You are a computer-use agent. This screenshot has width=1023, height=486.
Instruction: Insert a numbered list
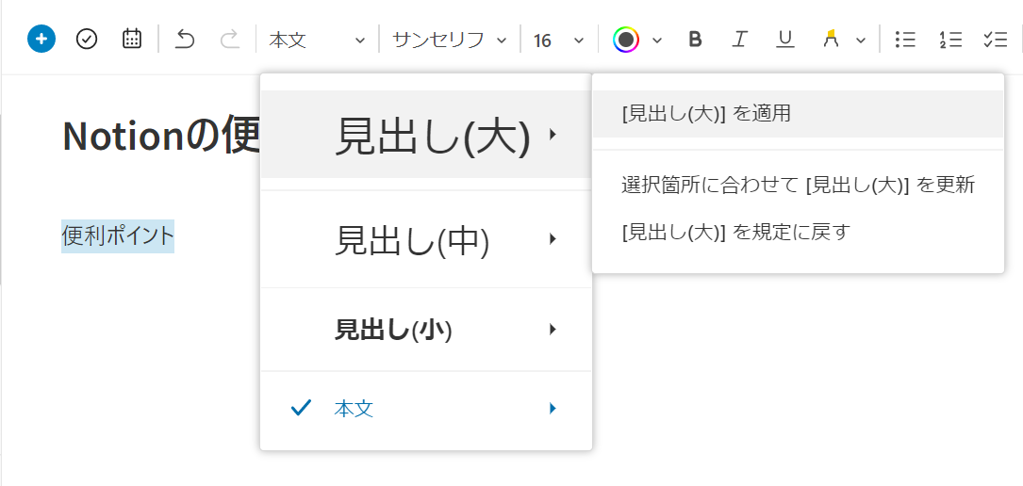tap(950, 40)
